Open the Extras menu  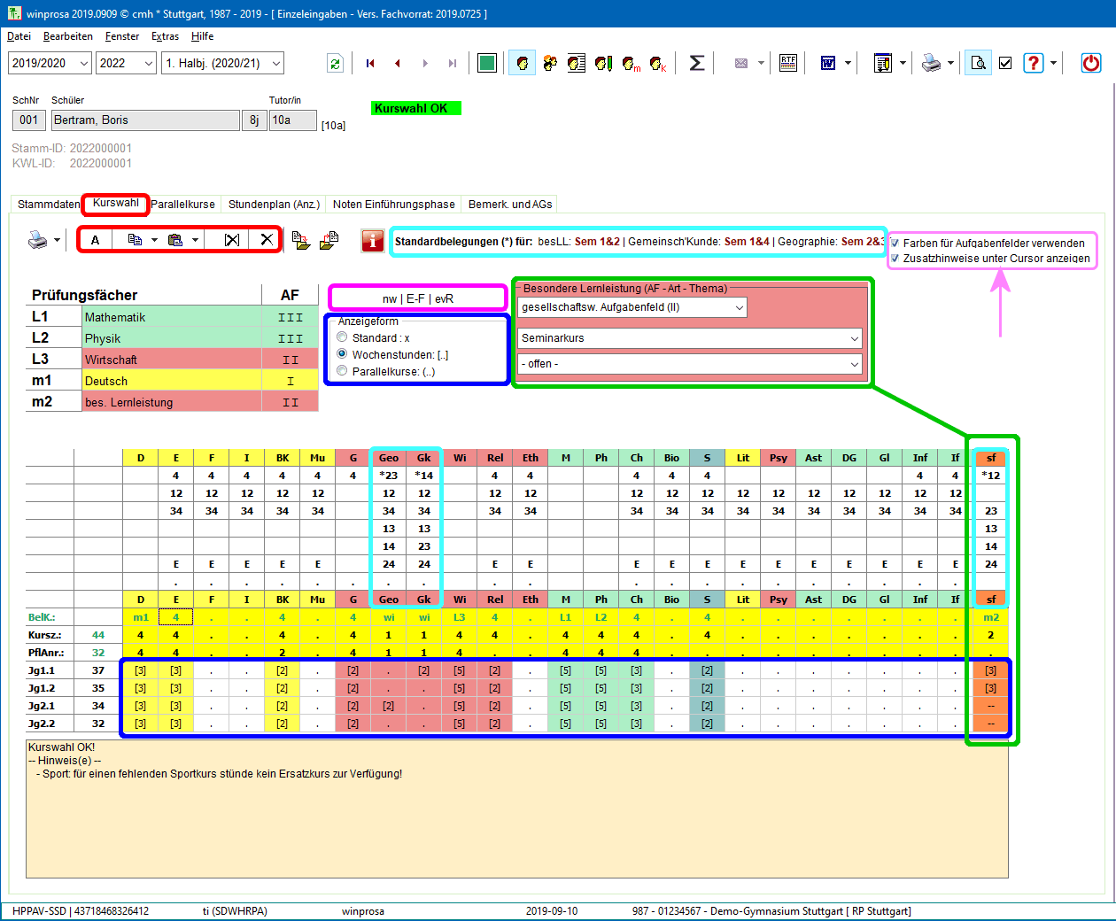click(165, 36)
